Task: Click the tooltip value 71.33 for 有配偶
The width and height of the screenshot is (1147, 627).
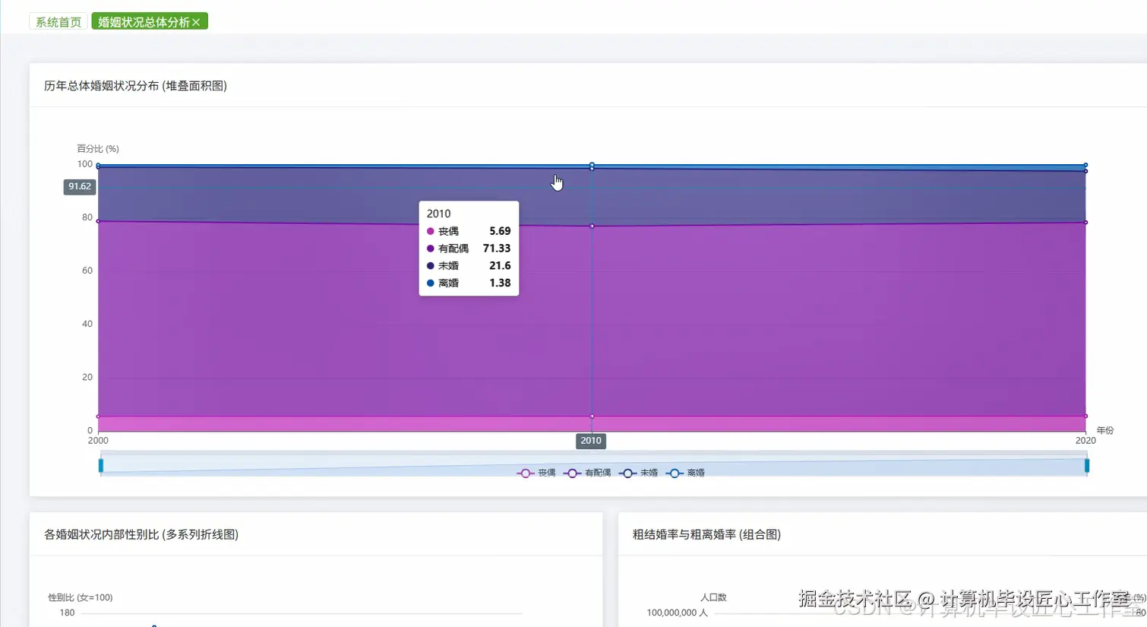Action: (x=497, y=249)
